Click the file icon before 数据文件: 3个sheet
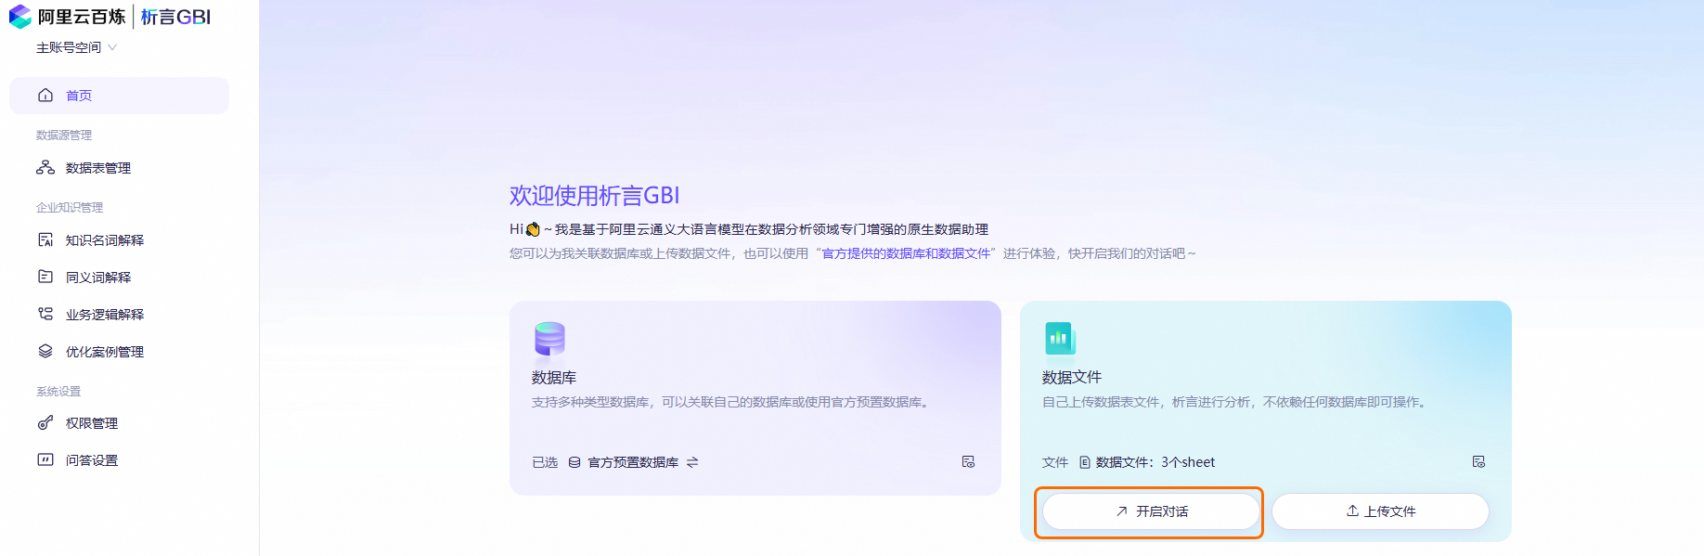 coord(1084,462)
